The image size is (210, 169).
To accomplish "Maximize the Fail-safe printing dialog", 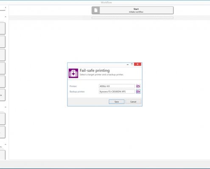I will pyautogui.click(x=132, y=64).
